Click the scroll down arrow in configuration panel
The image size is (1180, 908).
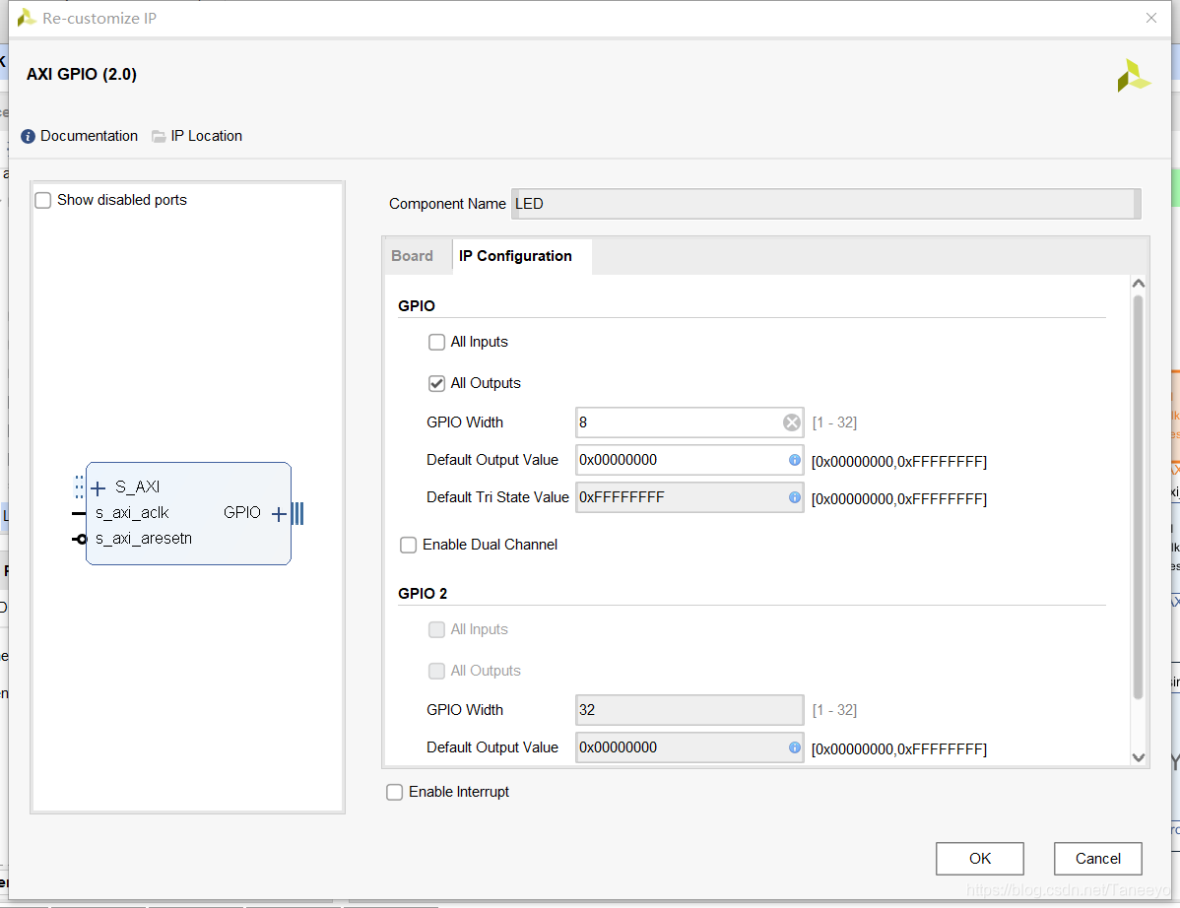[1139, 757]
